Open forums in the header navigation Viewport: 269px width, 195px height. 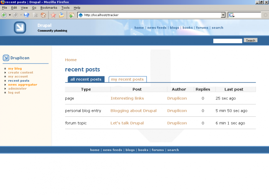click(202, 28)
